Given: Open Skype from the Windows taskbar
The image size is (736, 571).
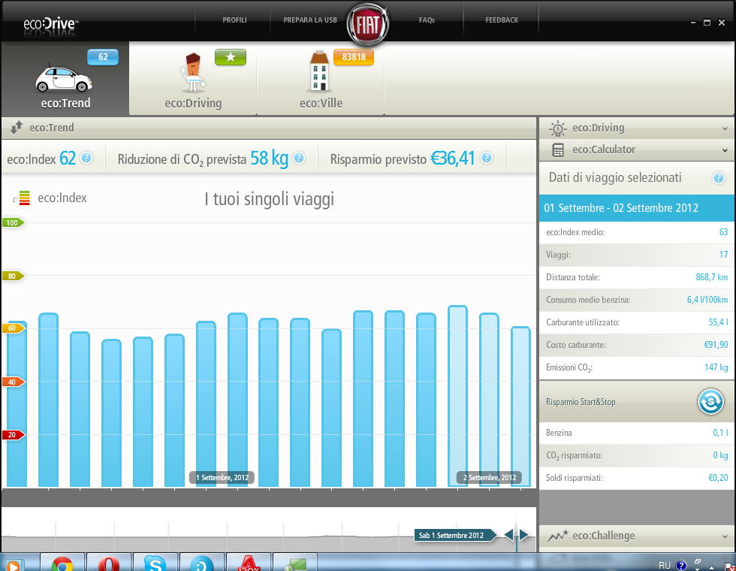Looking at the screenshot, I should coord(155,562).
